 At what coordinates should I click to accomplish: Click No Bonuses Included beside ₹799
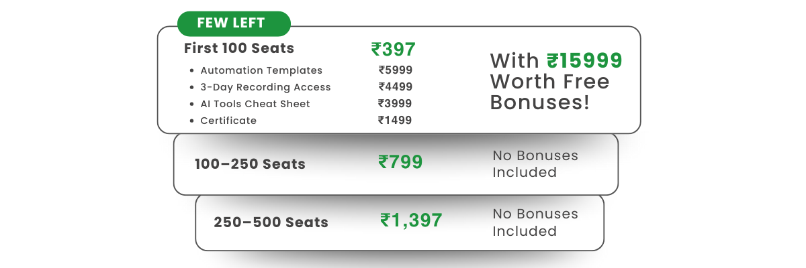(x=535, y=164)
